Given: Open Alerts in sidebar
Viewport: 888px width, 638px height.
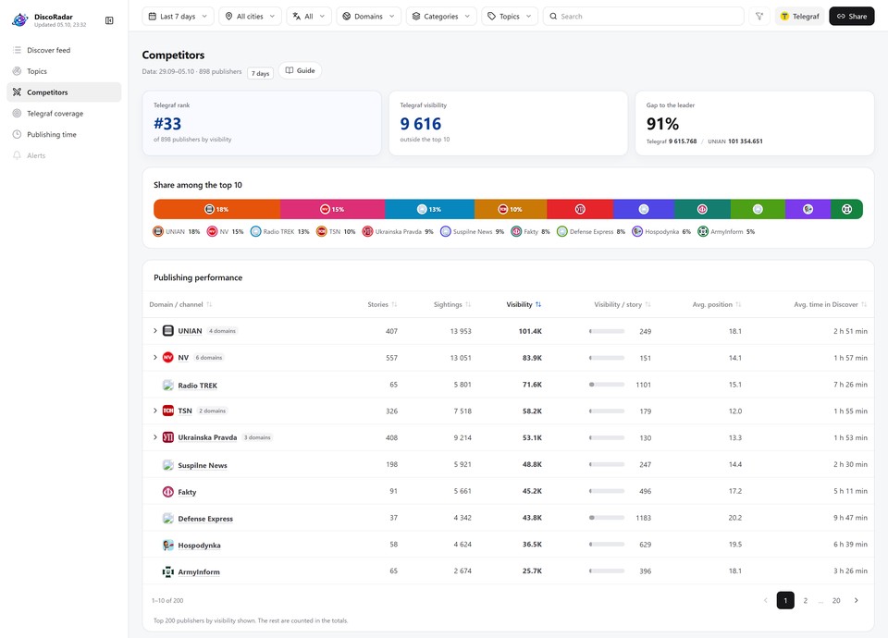Looking at the screenshot, I should pos(64,155).
